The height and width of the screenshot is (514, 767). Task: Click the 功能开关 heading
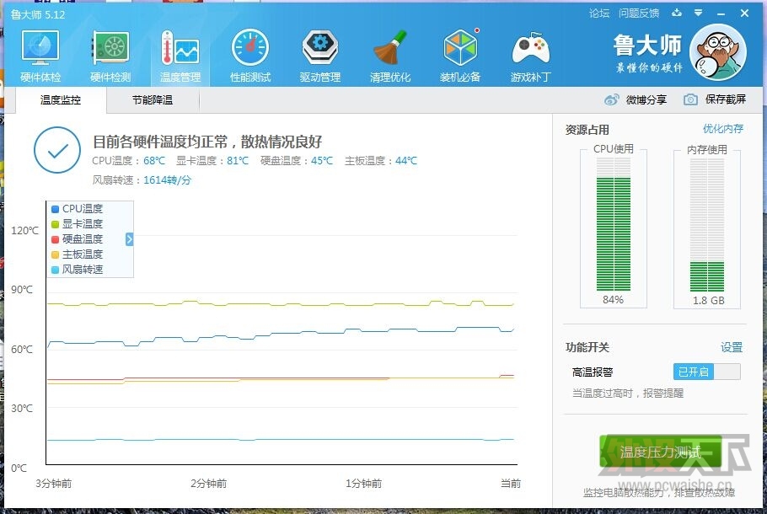point(587,347)
